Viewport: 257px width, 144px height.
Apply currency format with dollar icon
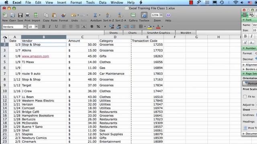[92, 26]
